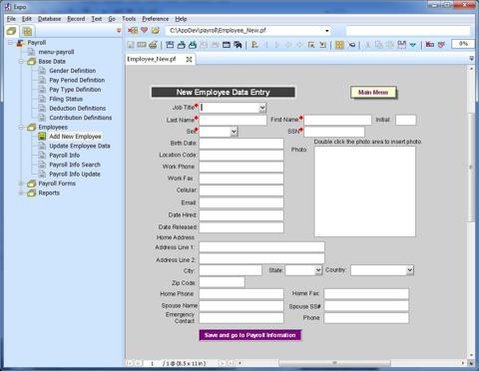
Task: Click the scissors cut icon
Action: tap(367, 44)
